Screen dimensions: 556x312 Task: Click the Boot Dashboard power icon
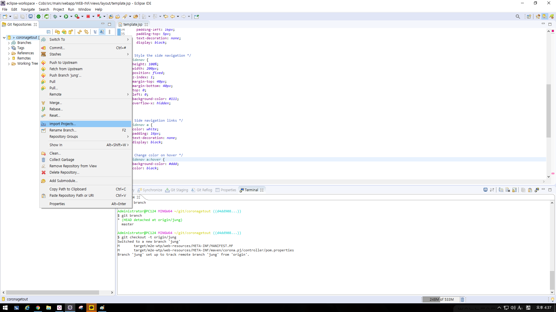[x=39, y=16]
